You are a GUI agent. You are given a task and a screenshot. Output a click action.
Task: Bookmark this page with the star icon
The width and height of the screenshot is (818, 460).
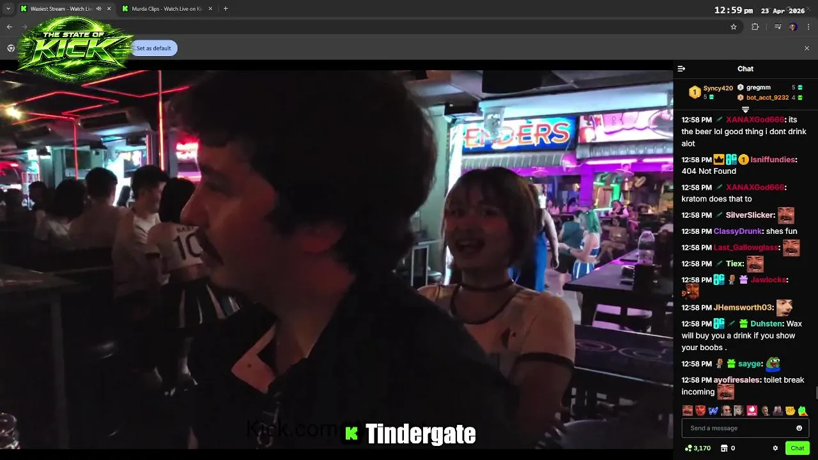click(x=734, y=27)
